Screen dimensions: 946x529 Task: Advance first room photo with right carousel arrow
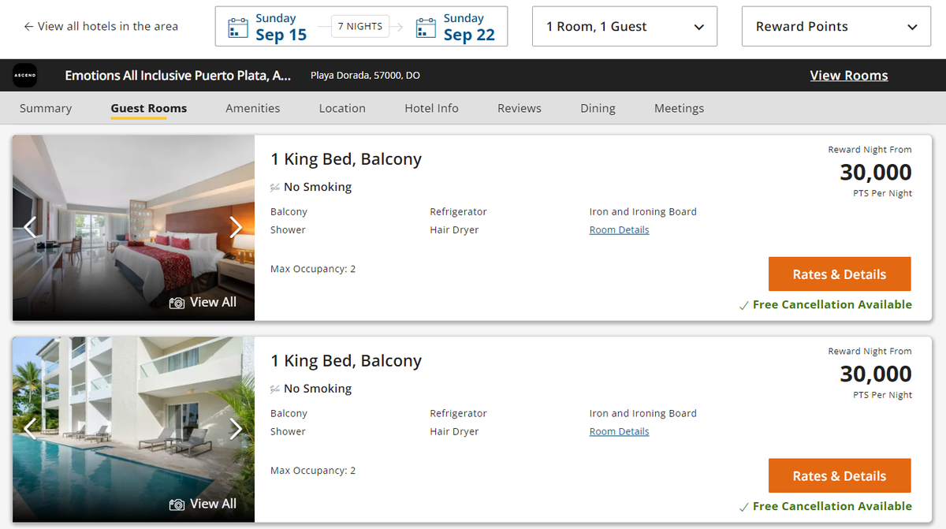tap(236, 227)
